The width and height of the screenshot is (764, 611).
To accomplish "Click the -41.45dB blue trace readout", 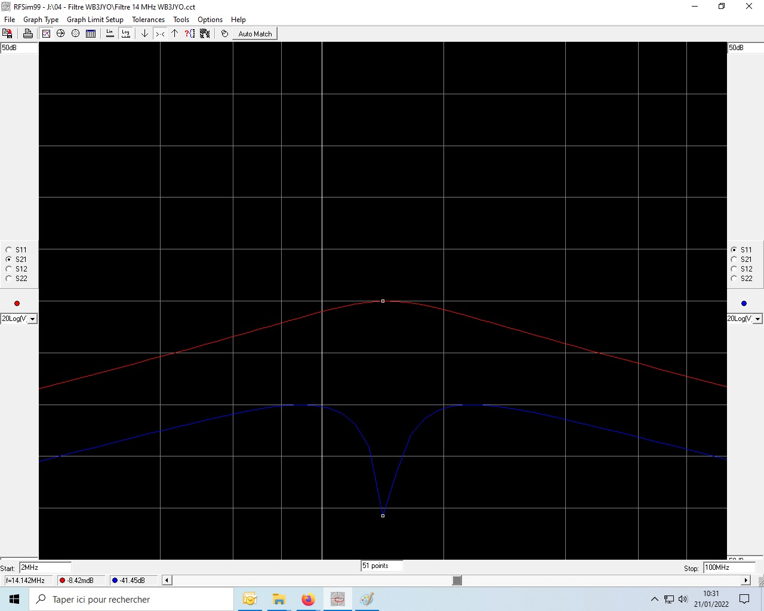I will 134,580.
